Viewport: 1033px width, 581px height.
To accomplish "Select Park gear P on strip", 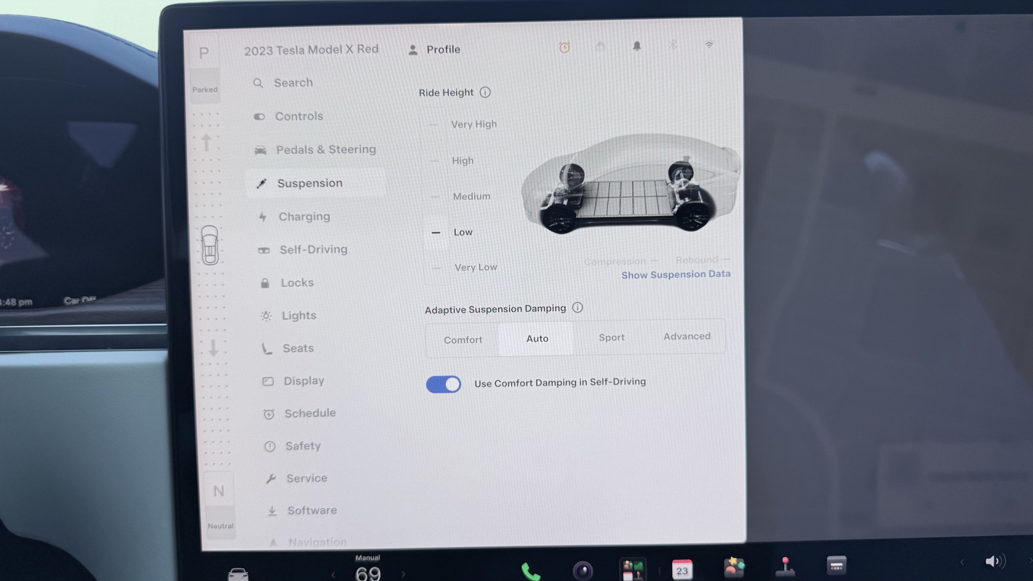I will [x=204, y=53].
